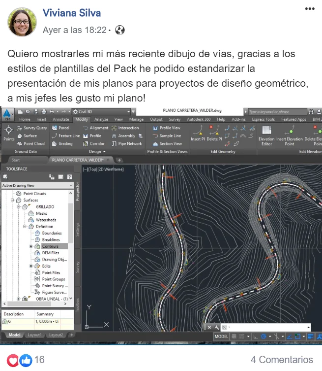Click the search keyword or phrase field
Screen dimensions: 322x371
277,112
